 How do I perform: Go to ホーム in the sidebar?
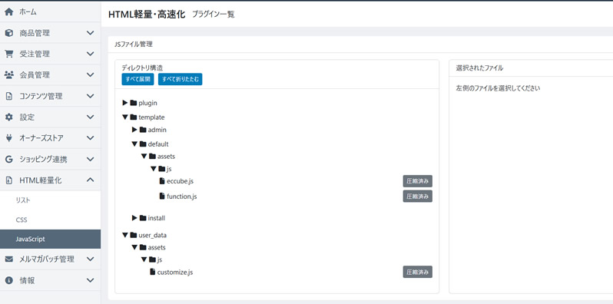[50, 12]
